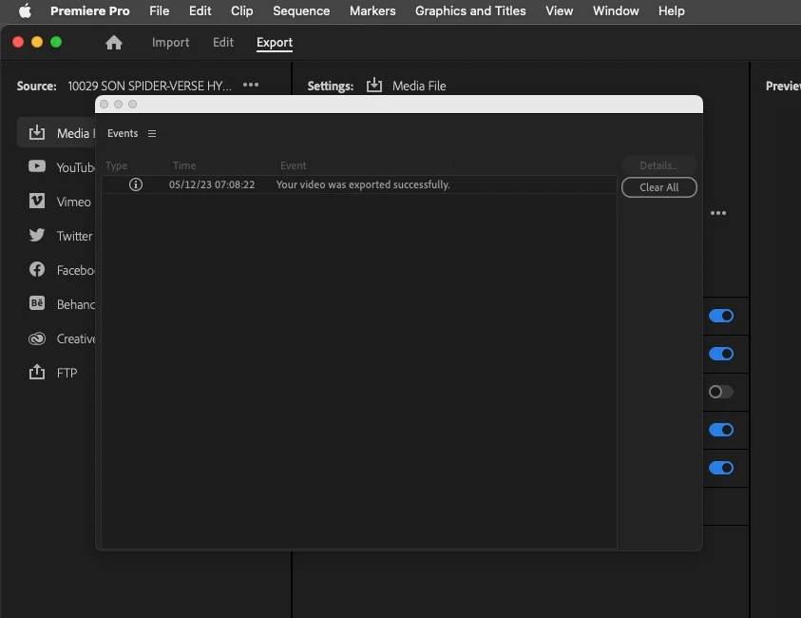Viewport: 801px width, 618px height.
Task: Open the Premiere Pro menu
Action: point(90,10)
